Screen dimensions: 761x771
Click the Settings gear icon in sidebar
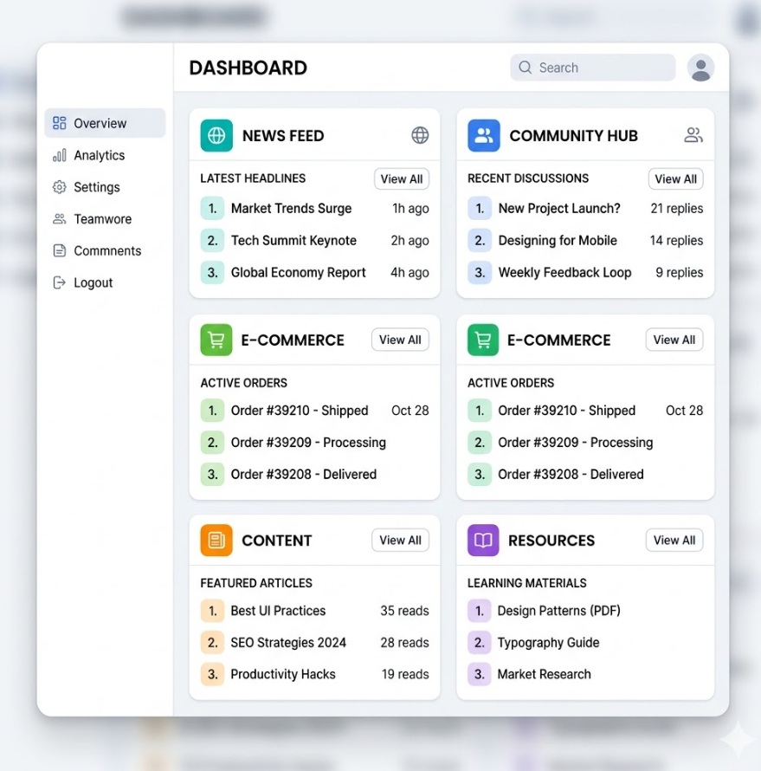(59, 187)
